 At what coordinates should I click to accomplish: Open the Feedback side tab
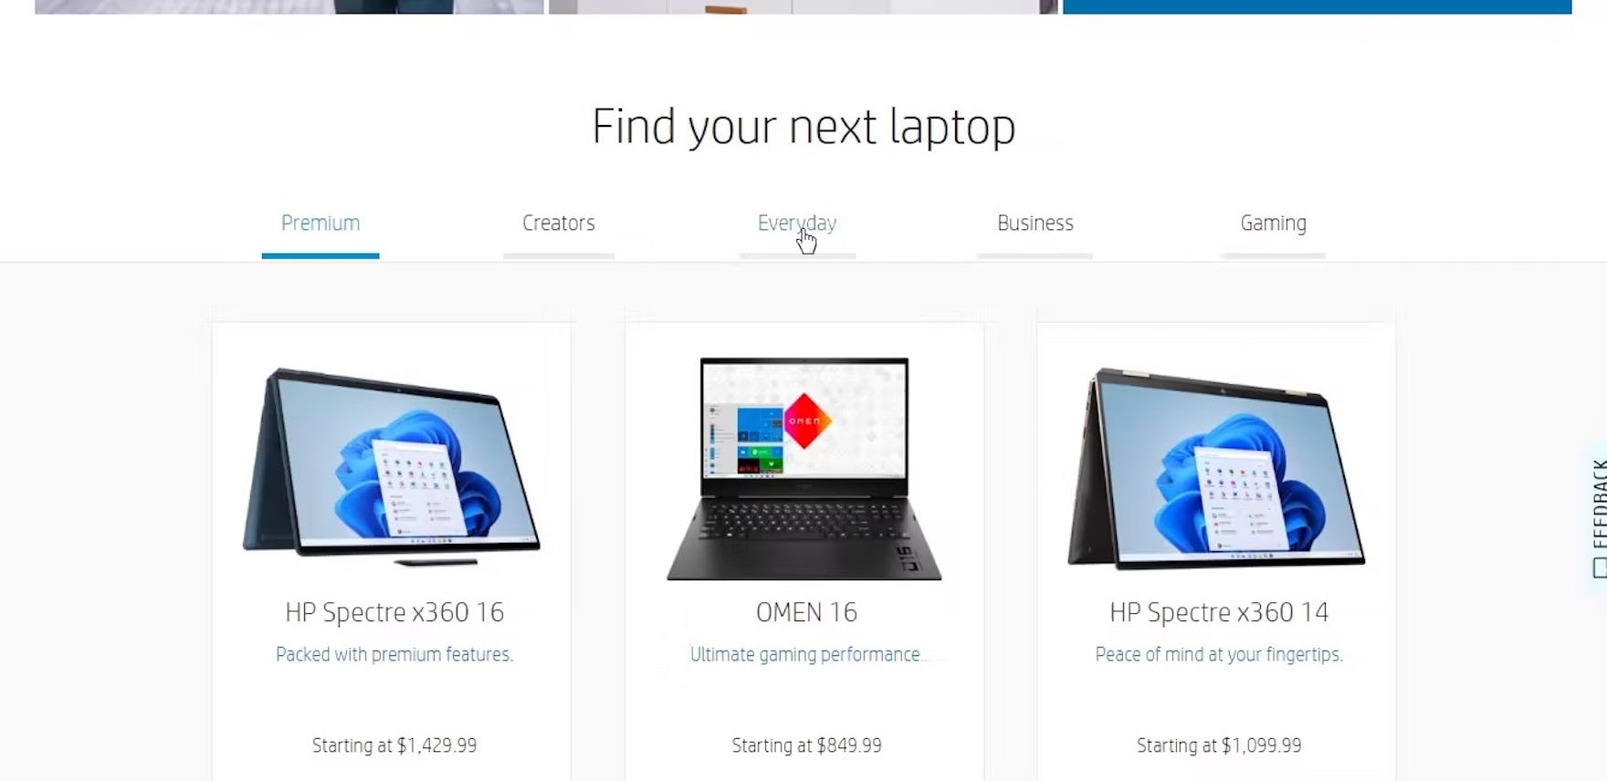[1598, 516]
